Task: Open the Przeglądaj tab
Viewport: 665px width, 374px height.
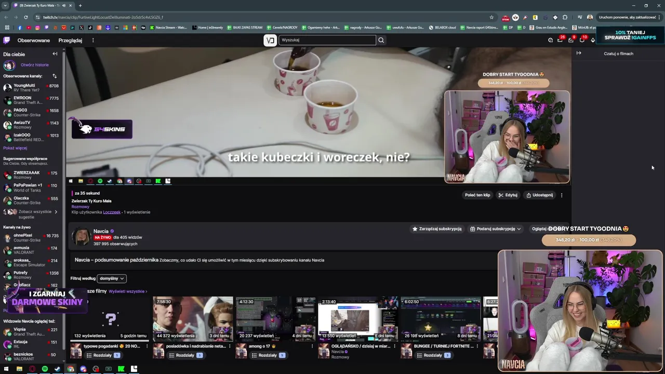Action: click(x=70, y=40)
